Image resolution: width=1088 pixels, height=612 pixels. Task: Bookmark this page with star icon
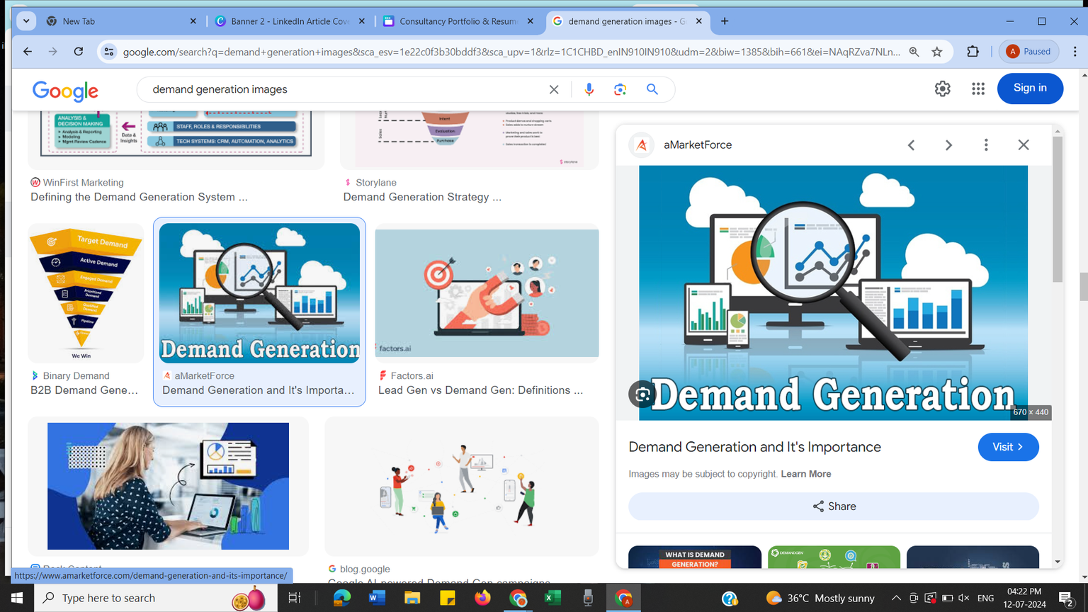click(937, 52)
